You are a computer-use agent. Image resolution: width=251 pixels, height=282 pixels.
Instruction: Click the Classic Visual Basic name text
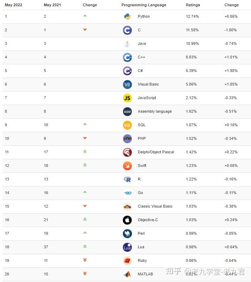click(155, 206)
